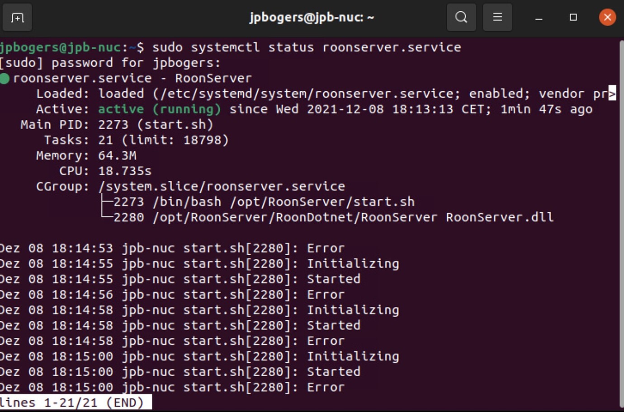Click the Initializing log entry at 18:14:58
624x412 pixels.
point(353,310)
